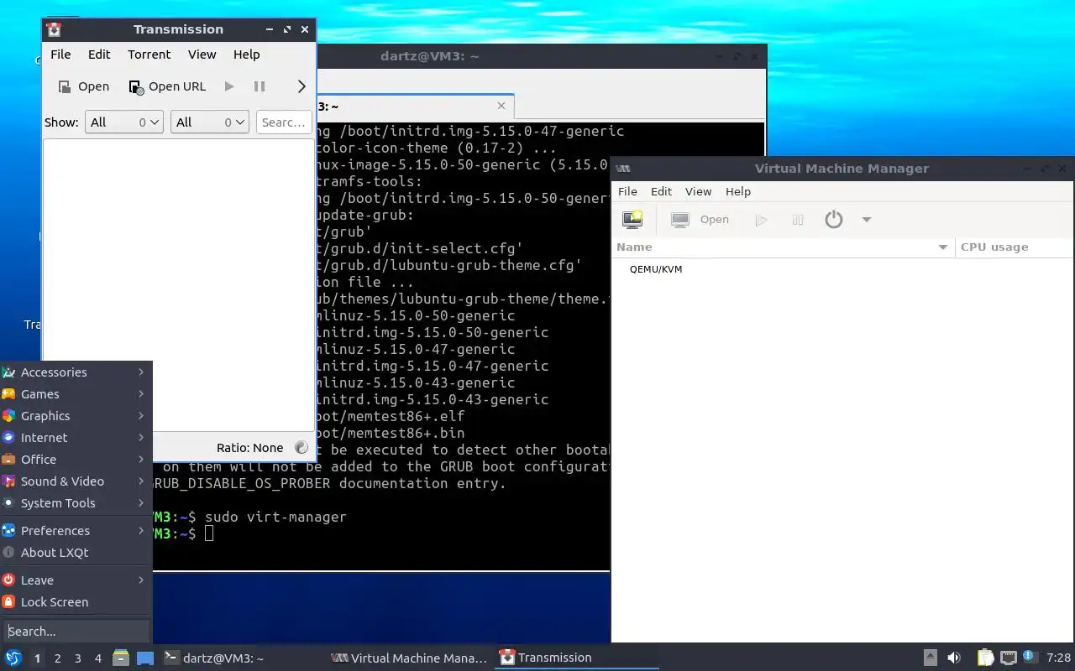Switch to Virtual Machine Manager taskbar button

coord(410,658)
